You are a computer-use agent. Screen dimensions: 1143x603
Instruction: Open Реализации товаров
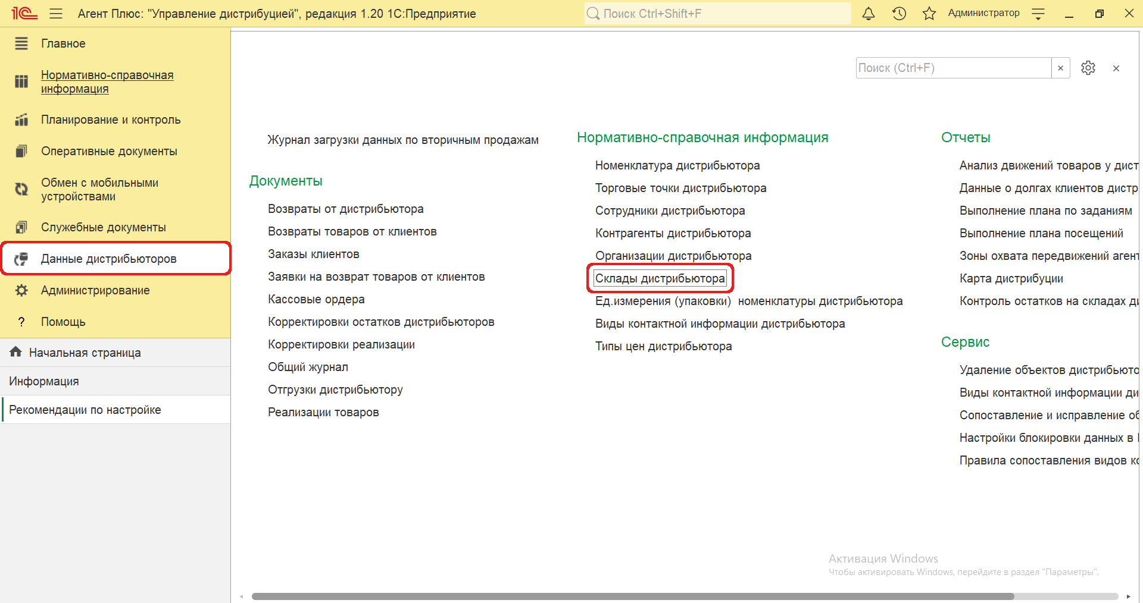[323, 412]
